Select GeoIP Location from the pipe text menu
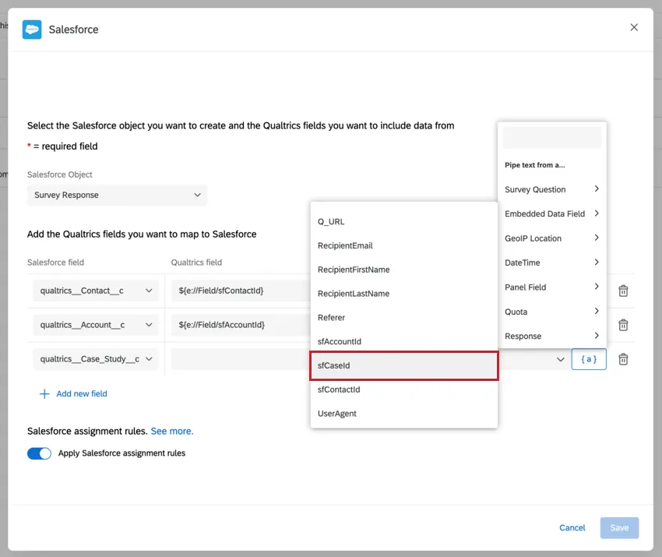This screenshot has width=662, height=557. coord(552,238)
